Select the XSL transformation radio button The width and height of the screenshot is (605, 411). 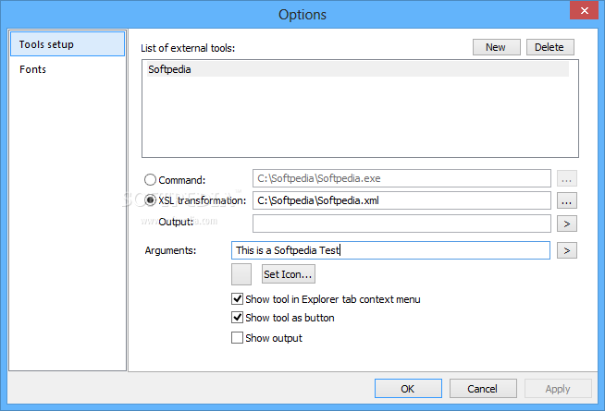pos(150,200)
